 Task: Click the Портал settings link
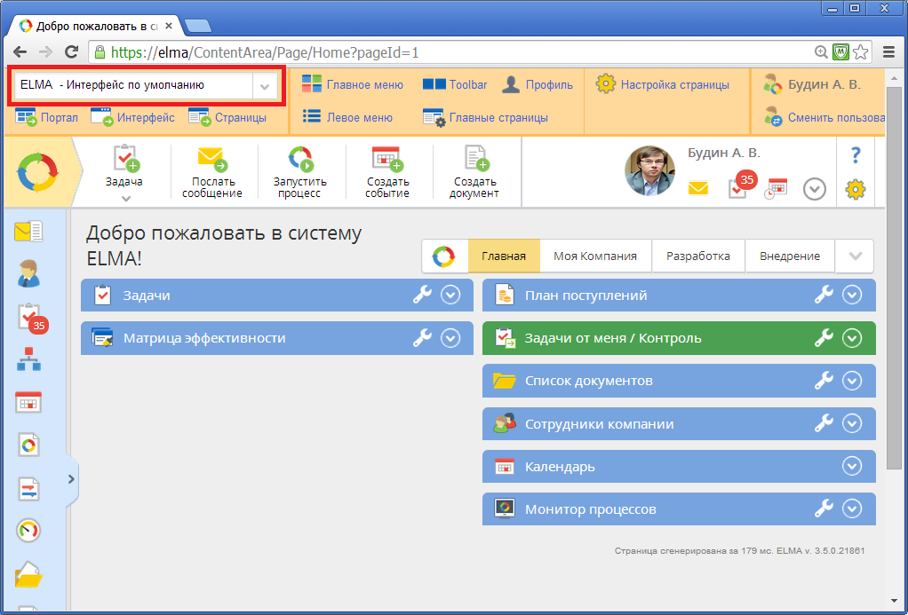click(47, 117)
